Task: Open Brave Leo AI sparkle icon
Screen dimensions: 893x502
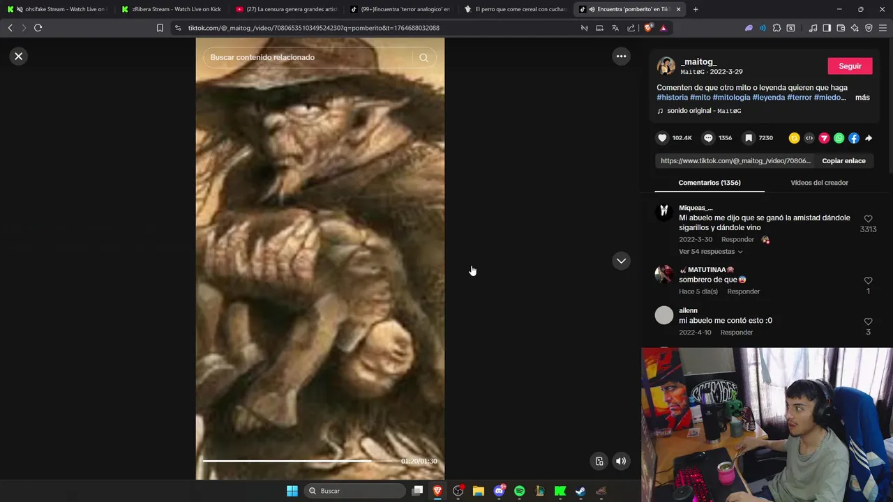Action: [855, 28]
